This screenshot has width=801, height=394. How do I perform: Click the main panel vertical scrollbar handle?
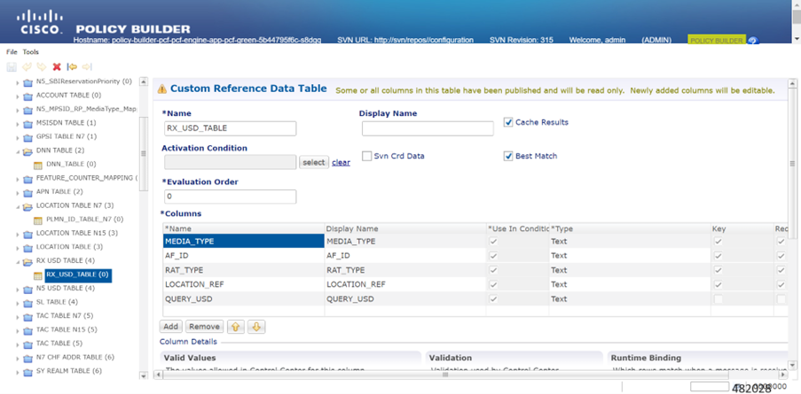point(792,164)
